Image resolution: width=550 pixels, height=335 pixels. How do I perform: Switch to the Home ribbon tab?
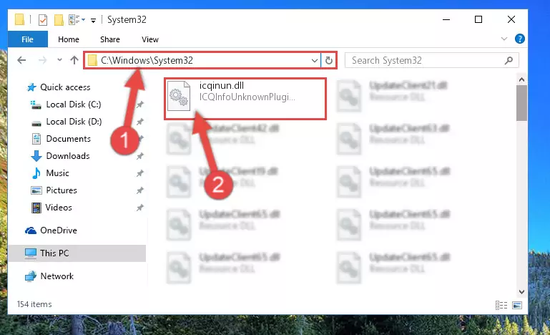(69, 39)
